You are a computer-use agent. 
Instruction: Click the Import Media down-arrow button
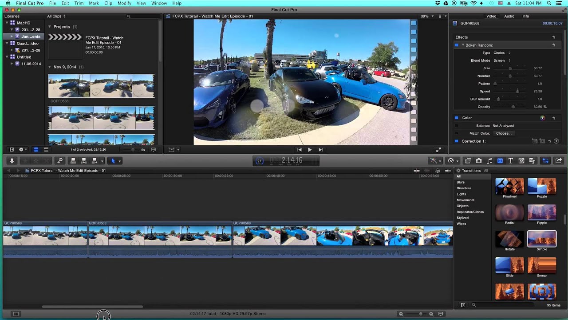click(12, 161)
